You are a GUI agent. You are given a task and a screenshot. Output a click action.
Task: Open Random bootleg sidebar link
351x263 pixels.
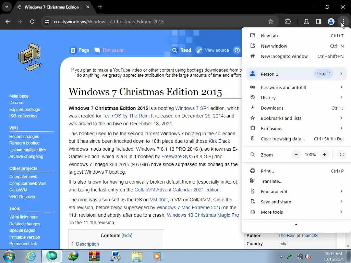[24, 143]
